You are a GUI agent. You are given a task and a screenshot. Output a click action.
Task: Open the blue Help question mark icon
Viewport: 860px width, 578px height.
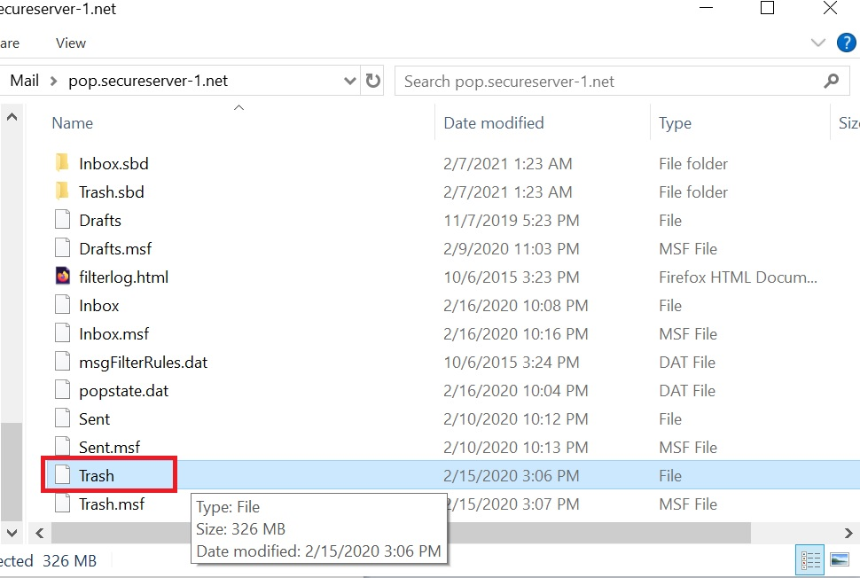pos(847,43)
